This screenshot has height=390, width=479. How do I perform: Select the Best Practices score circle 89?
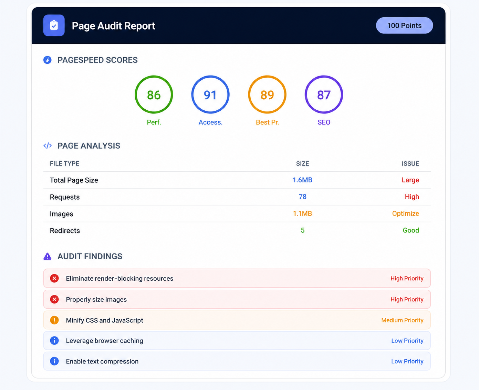(267, 94)
